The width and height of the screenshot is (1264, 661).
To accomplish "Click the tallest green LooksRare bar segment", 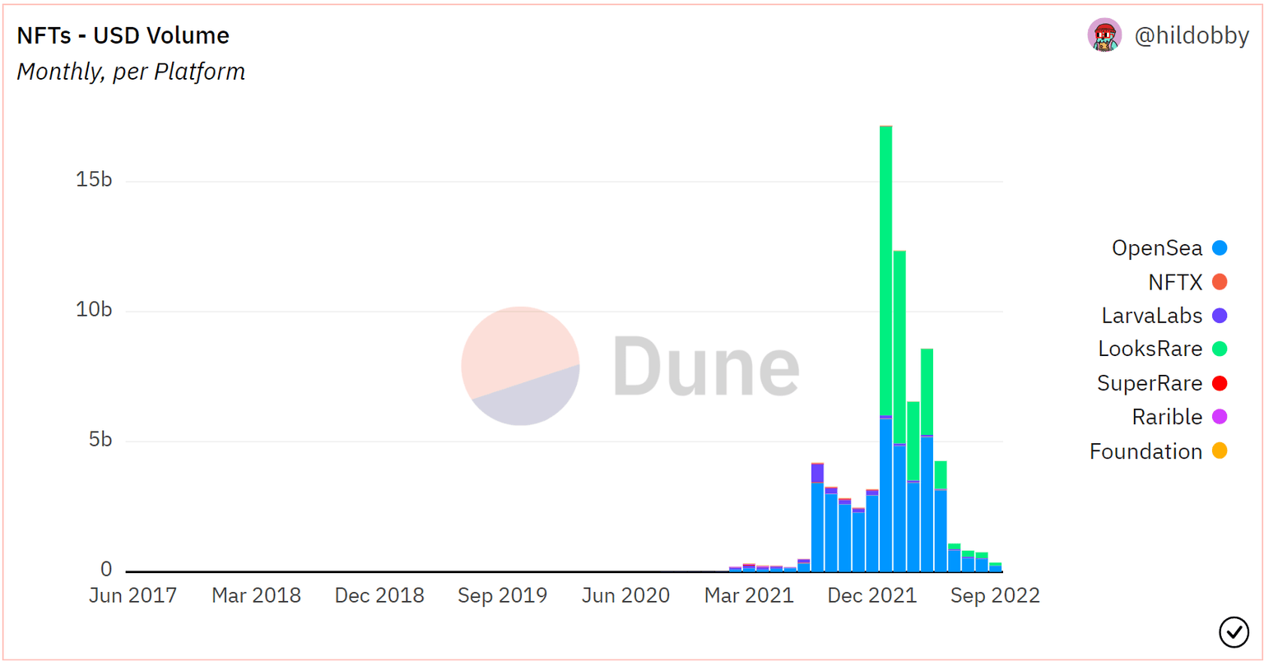I will coord(886,270).
